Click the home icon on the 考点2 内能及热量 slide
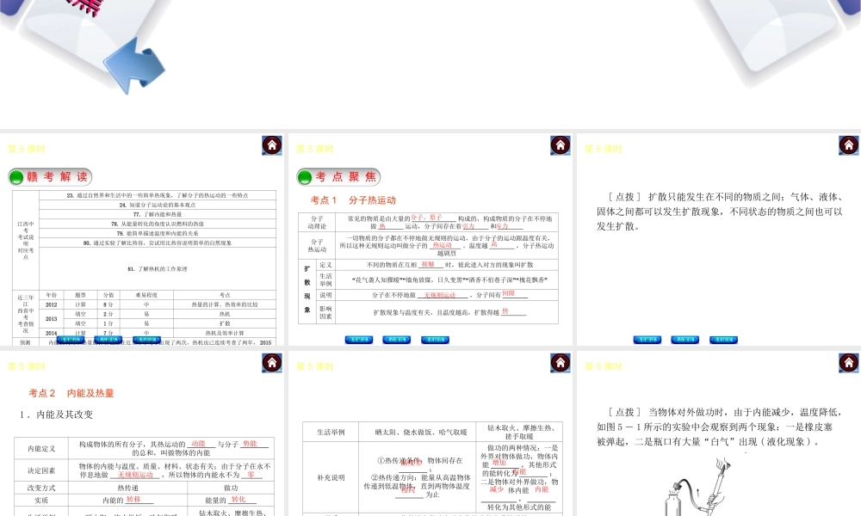 [272, 363]
